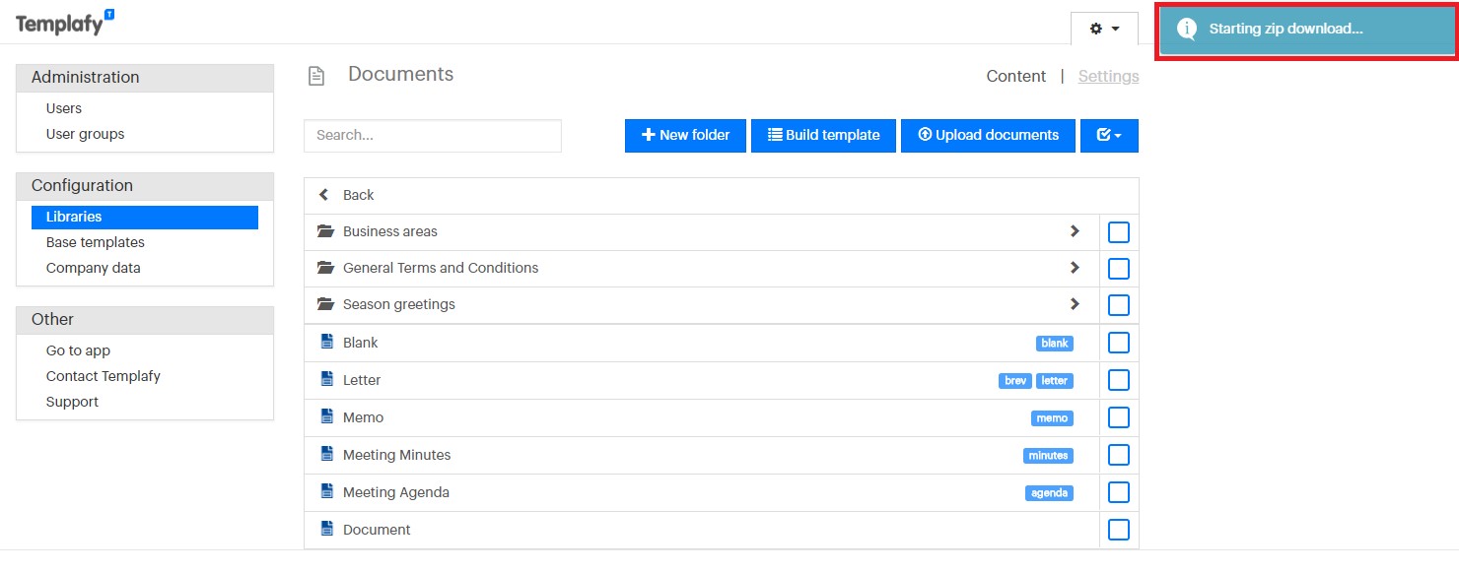This screenshot has height=572, width=1459.
Task: Select Libraries in Configuration
Action: [x=145, y=217]
